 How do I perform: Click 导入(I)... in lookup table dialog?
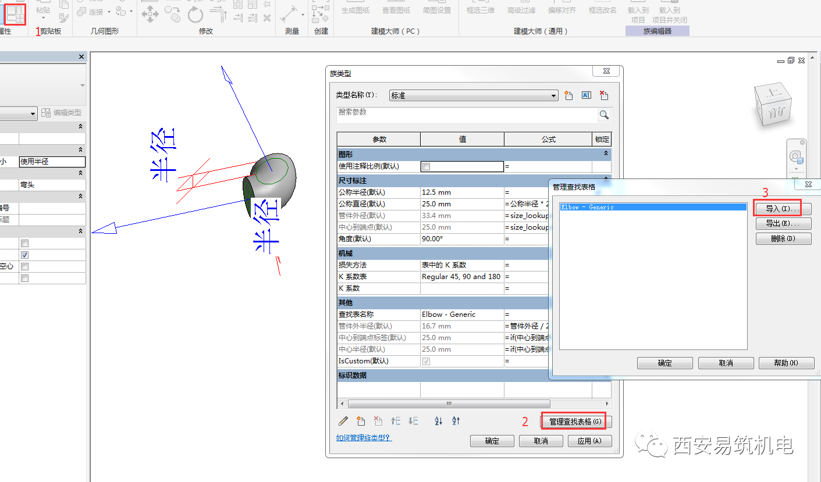click(783, 208)
